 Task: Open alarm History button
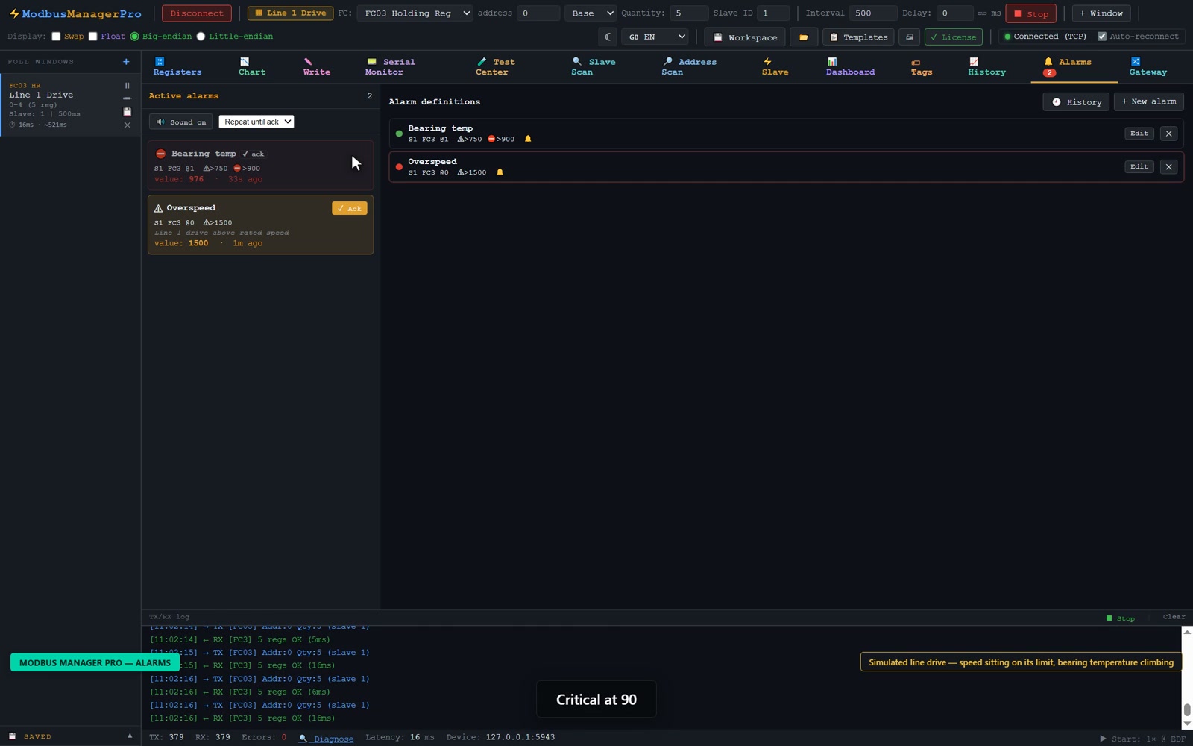(1076, 101)
